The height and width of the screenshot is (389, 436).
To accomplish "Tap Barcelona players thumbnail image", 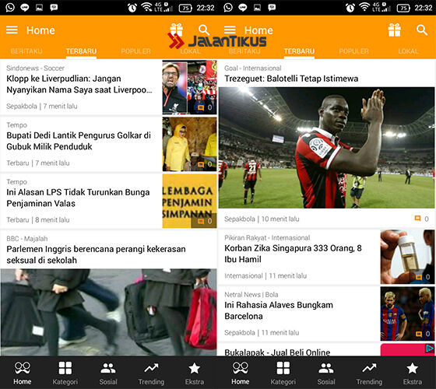I will (407, 314).
